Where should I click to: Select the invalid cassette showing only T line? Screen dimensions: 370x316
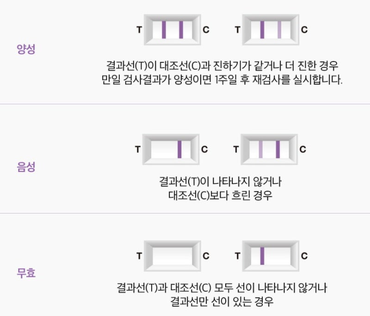(271, 256)
